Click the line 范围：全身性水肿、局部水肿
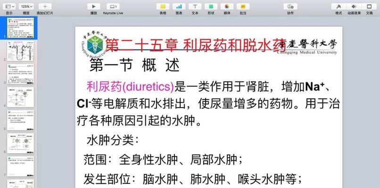Viewport: 380px width, 188px height. (163, 160)
